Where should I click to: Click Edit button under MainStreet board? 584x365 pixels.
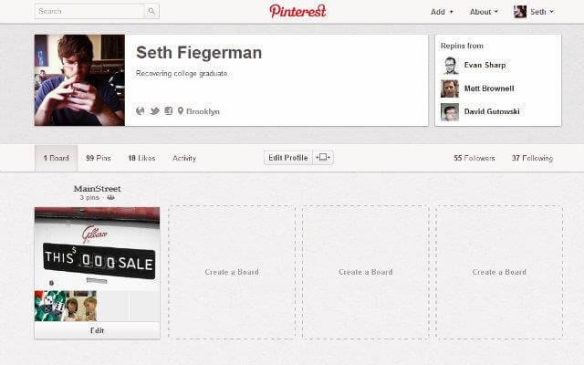98,330
